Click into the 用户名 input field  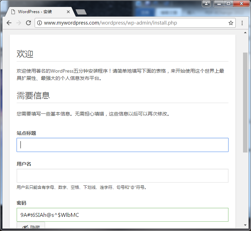tap(122, 176)
